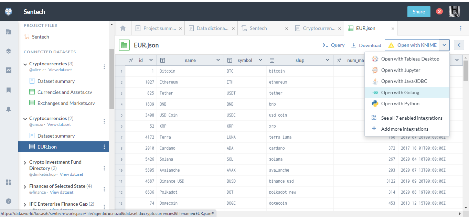Click the data table vertical scrollbar
The image size is (469, 217).
coord(466,70)
